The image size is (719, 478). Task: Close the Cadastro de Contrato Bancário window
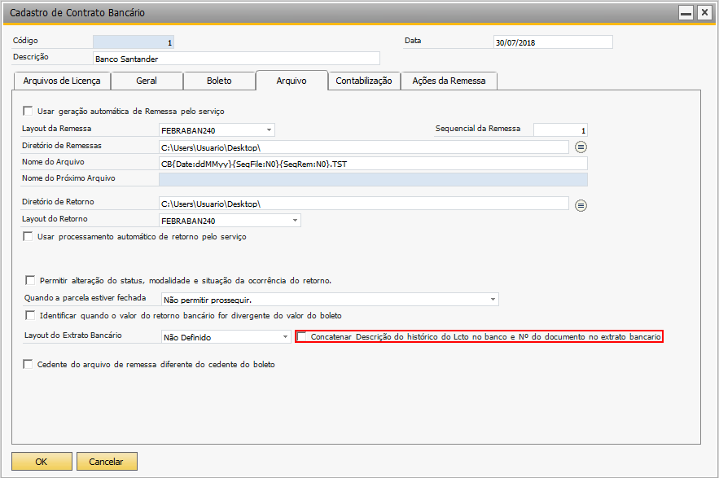704,13
